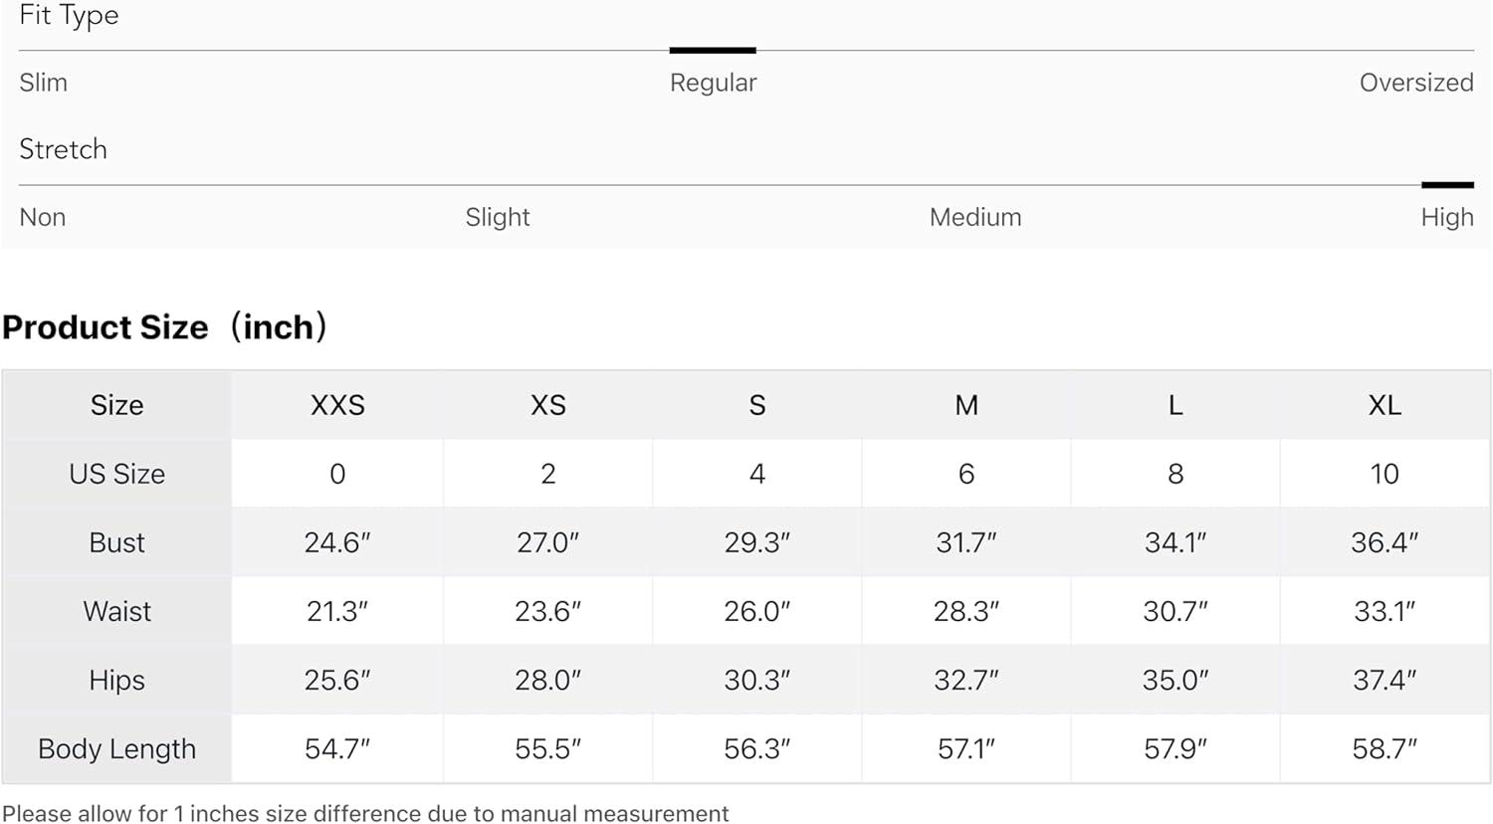Viewport: 1493px width, 824px height.
Task: Click the Product Size (inch) heading
Action: (x=165, y=327)
